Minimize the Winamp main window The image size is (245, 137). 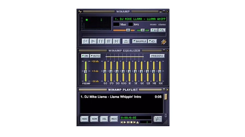tap(160, 11)
